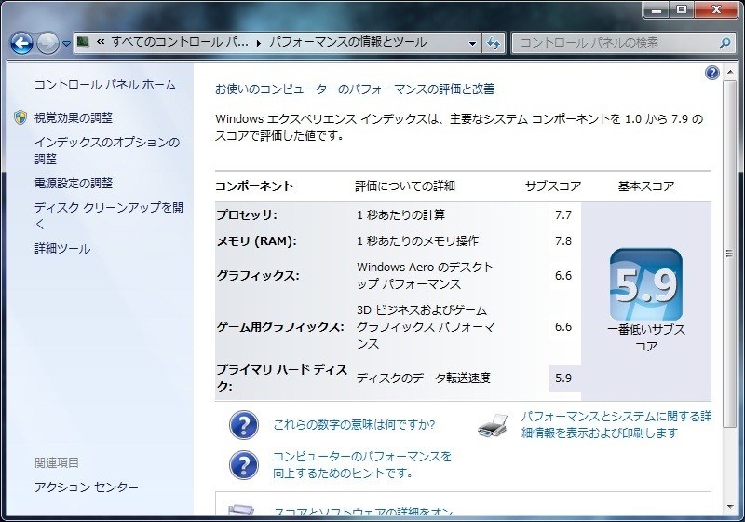Open ディスク クリーンアップを開く link
The height and width of the screenshot is (522, 745).
[109, 215]
